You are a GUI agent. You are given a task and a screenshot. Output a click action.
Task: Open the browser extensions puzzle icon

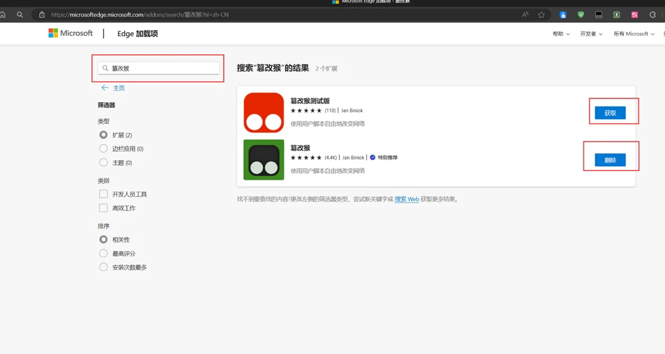[653, 15]
